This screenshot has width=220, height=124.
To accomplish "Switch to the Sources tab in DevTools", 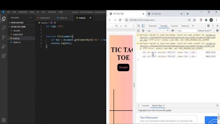I will [174, 26].
